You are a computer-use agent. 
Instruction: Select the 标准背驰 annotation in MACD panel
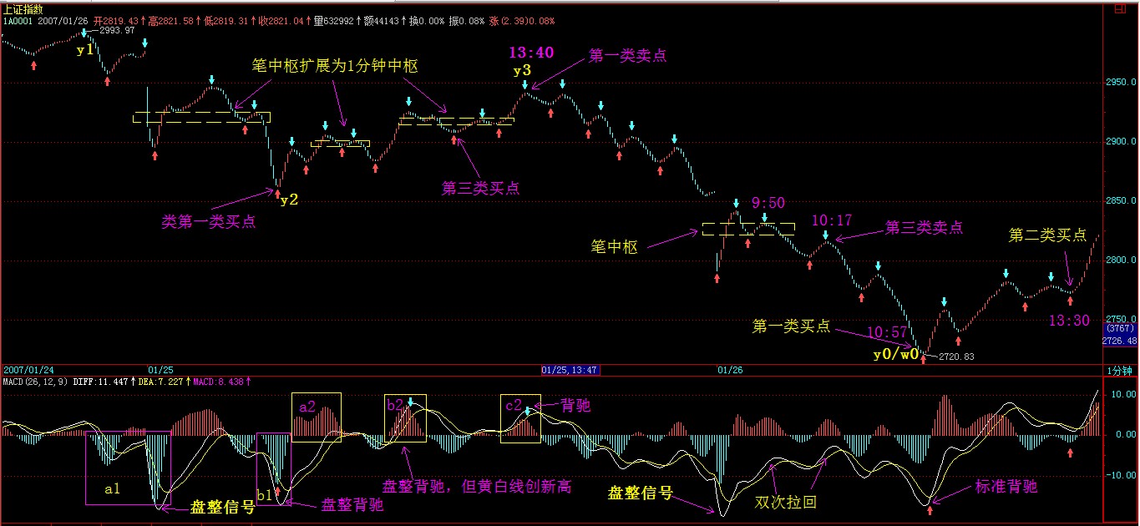[x=1006, y=487]
